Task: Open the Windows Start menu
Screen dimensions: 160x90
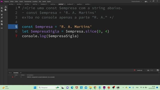Action: click(x=35, y=87)
